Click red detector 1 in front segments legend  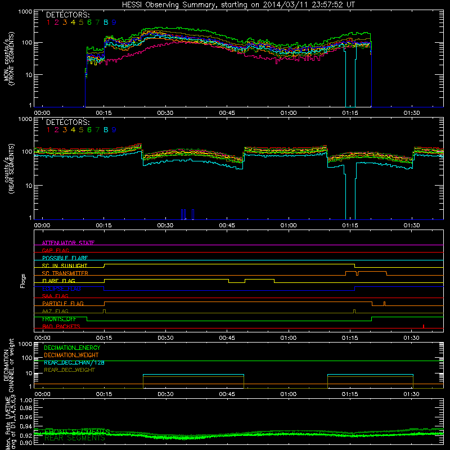pyautogui.click(x=48, y=22)
